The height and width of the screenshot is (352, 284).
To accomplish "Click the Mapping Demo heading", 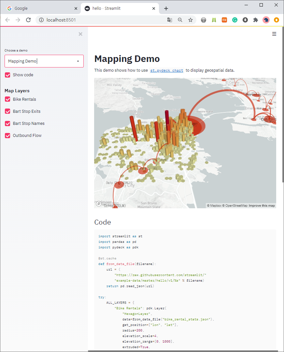I will (x=127, y=59).
